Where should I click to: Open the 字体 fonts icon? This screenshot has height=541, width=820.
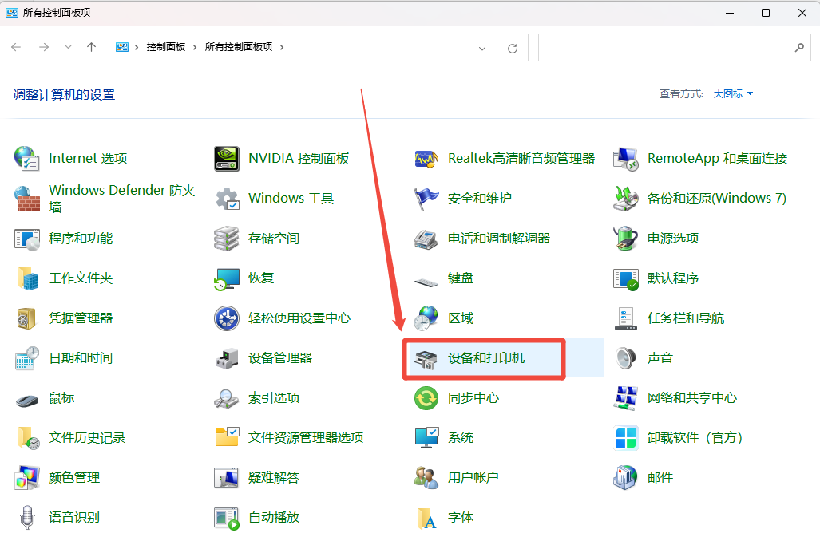point(426,518)
